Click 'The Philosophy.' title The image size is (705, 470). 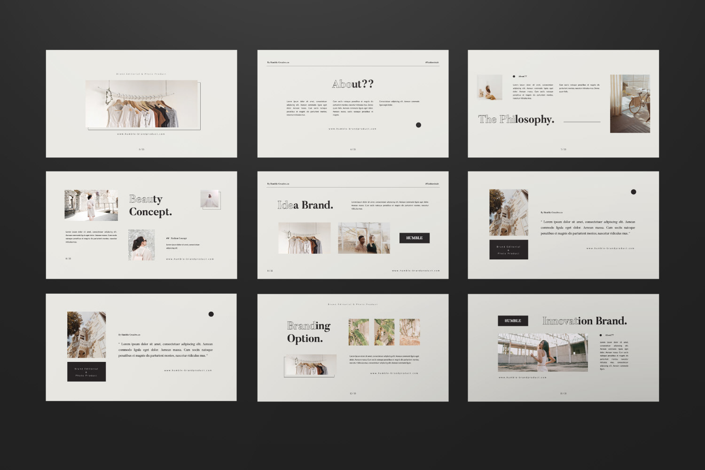click(x=516, y=119)
